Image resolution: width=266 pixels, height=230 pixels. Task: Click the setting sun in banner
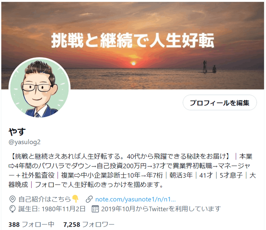134,64
